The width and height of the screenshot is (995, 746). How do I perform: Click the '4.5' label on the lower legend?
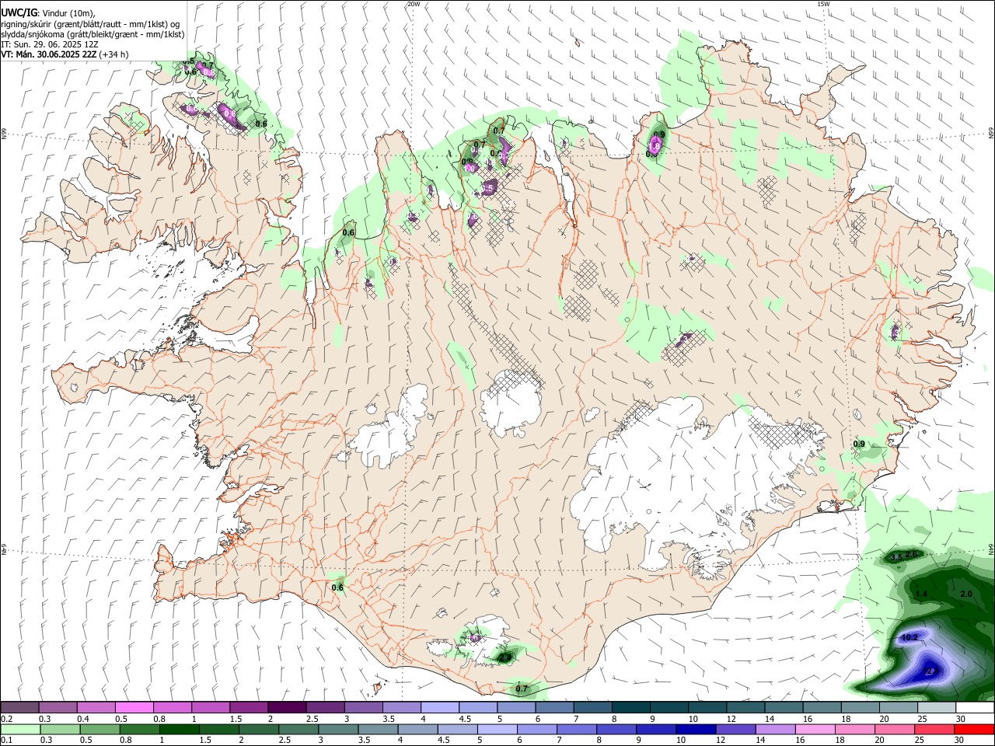click(443, 740)
